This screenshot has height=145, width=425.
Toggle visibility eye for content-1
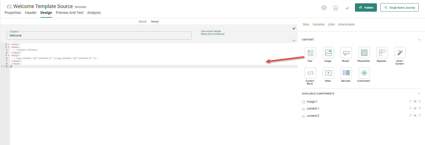pyautogui.click(x=415, y=108)
